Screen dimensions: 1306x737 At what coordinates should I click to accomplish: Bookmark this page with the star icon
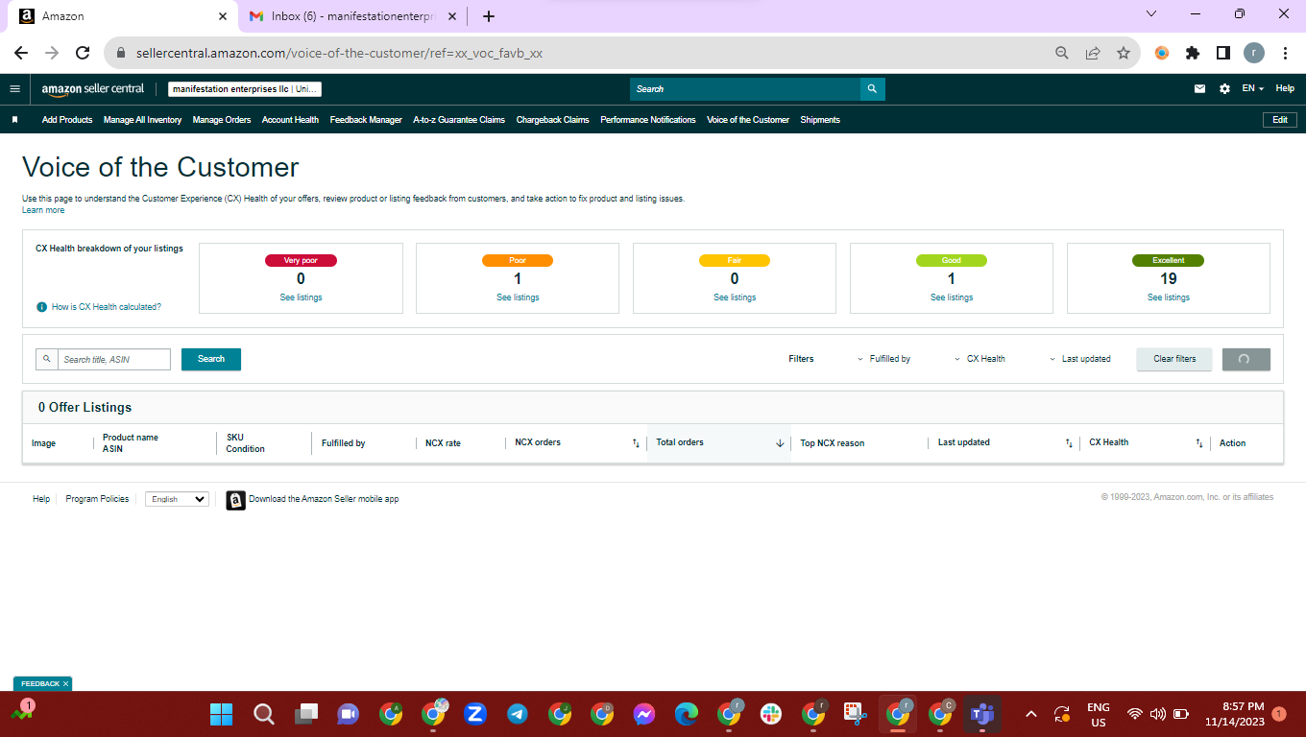coord(1124,54)
